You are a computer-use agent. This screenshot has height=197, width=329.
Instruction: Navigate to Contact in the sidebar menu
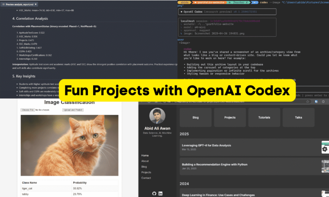point(146,178)
